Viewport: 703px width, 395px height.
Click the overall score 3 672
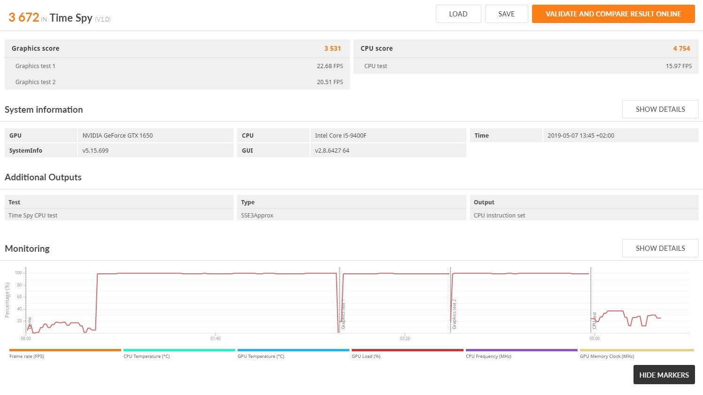pos(23,17)
